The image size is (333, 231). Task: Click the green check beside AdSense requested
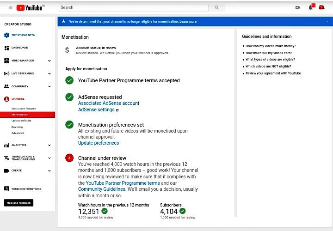tap(69, 97)
